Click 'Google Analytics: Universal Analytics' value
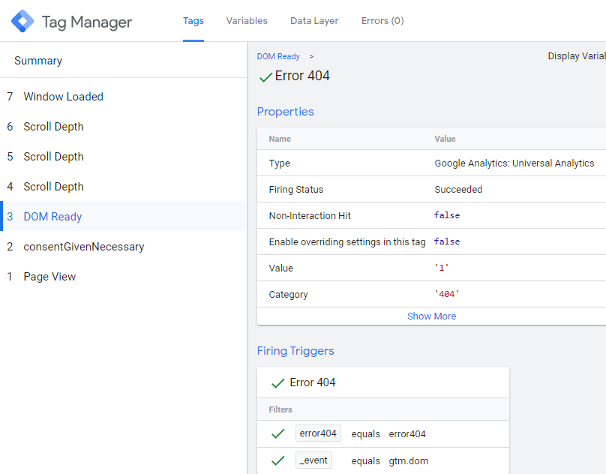The height and width of the screenshot is (474, 606). [x=514, y=163]
